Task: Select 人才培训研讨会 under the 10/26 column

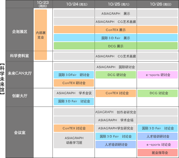Action: tap(158, 136)
